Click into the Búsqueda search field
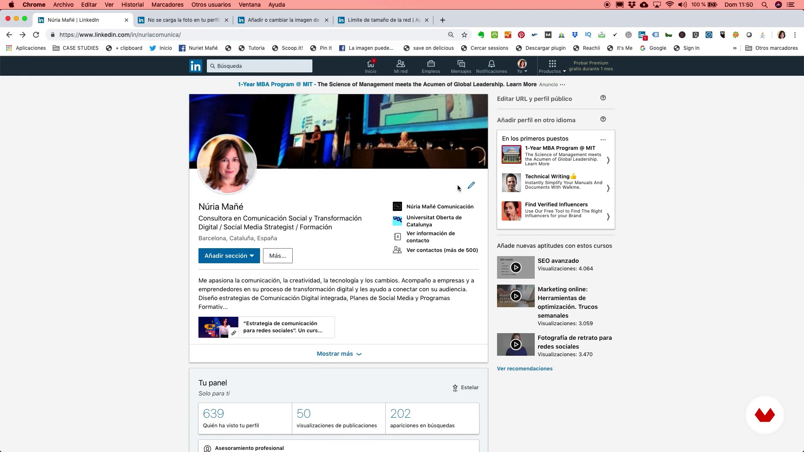 (x=260, y=66)
